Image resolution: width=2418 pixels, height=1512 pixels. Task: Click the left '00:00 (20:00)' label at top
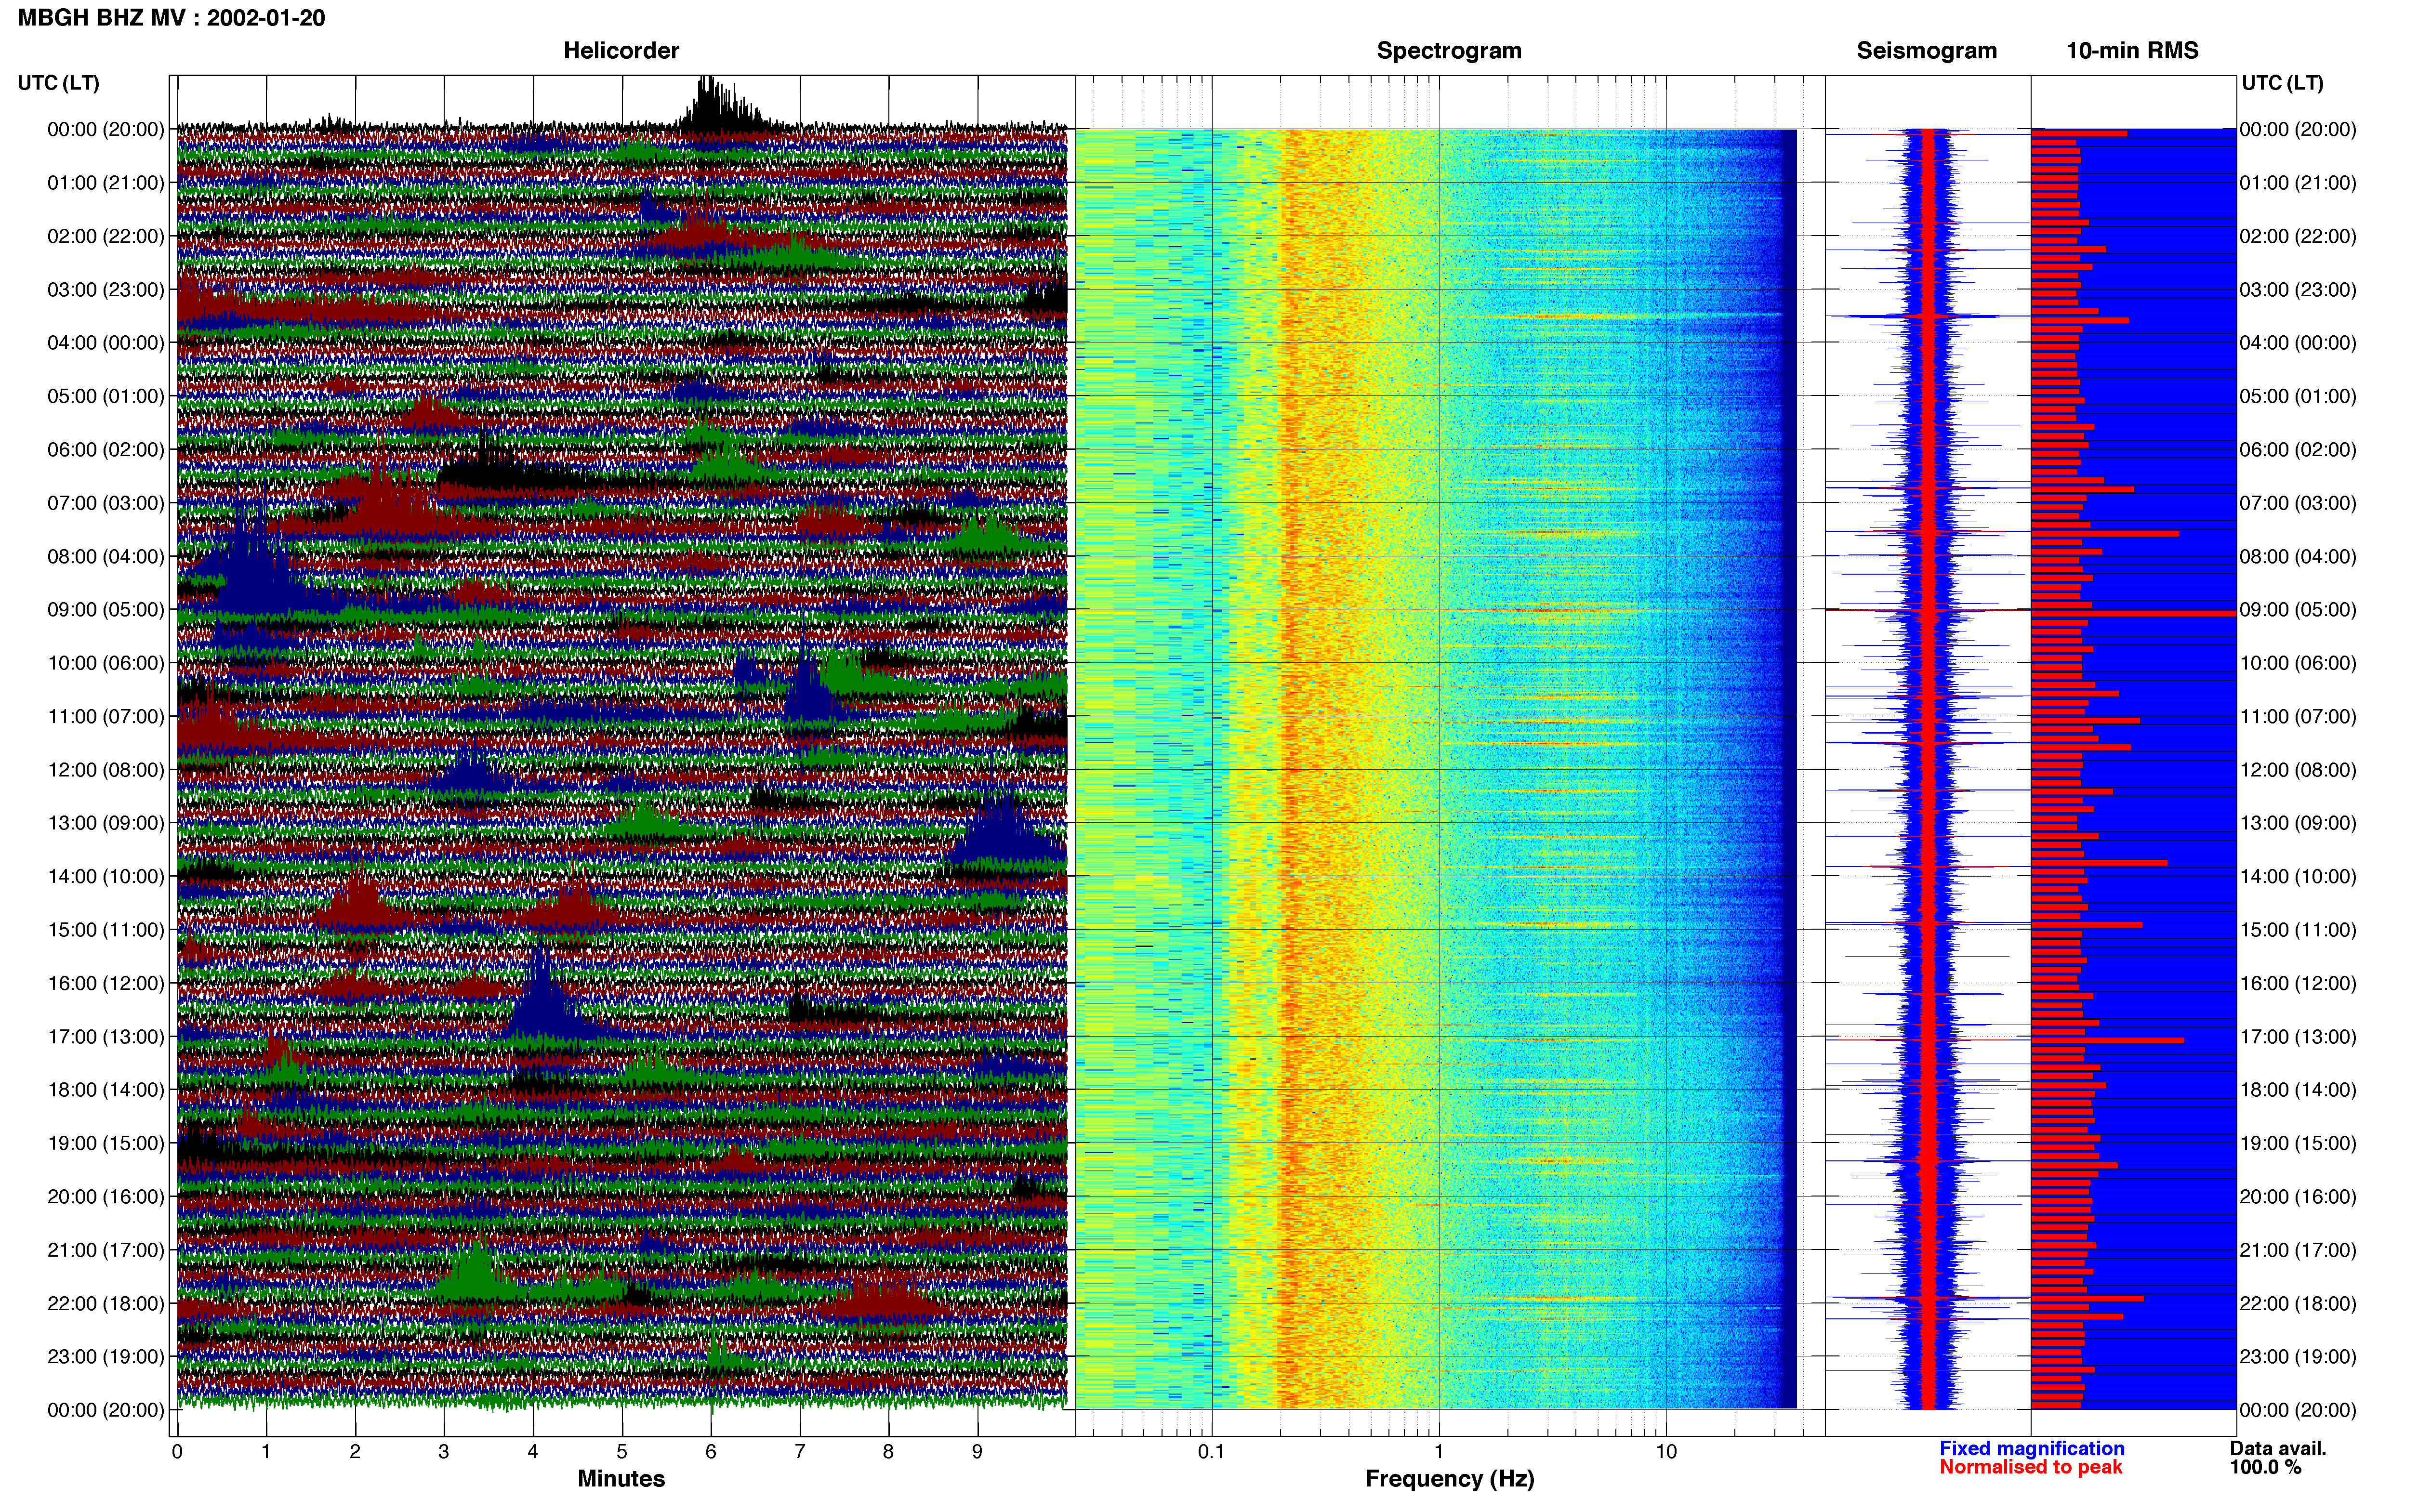(x=106, y=129)
